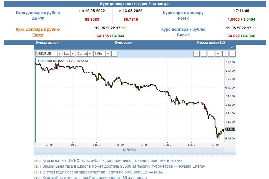Open the chart data table icon
The height and width of the screenshot is (179, 269).
tap(114, 54)
